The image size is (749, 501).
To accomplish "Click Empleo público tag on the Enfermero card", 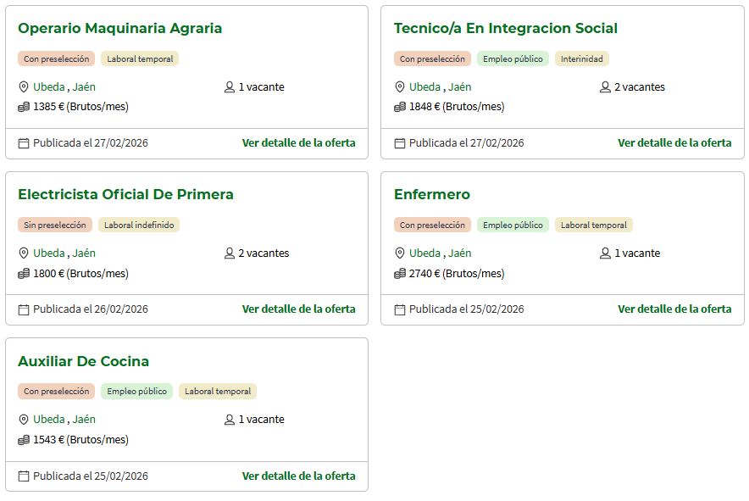I will pos(513,225).
